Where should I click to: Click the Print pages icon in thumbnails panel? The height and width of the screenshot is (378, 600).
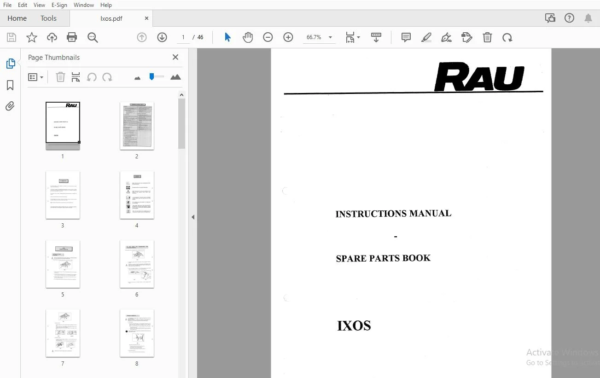pos(76,77)
